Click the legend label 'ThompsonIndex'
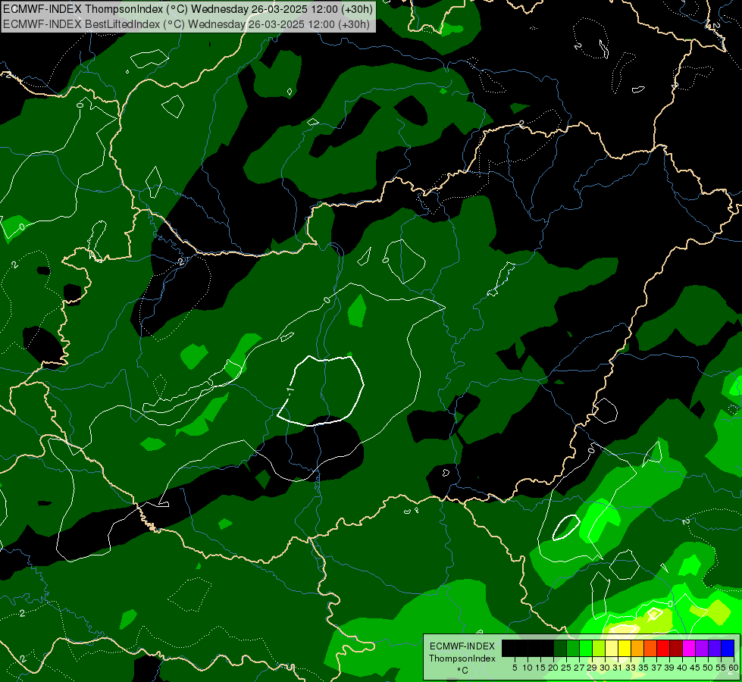Viewport: 742px width, 682px height. [462, 659]
